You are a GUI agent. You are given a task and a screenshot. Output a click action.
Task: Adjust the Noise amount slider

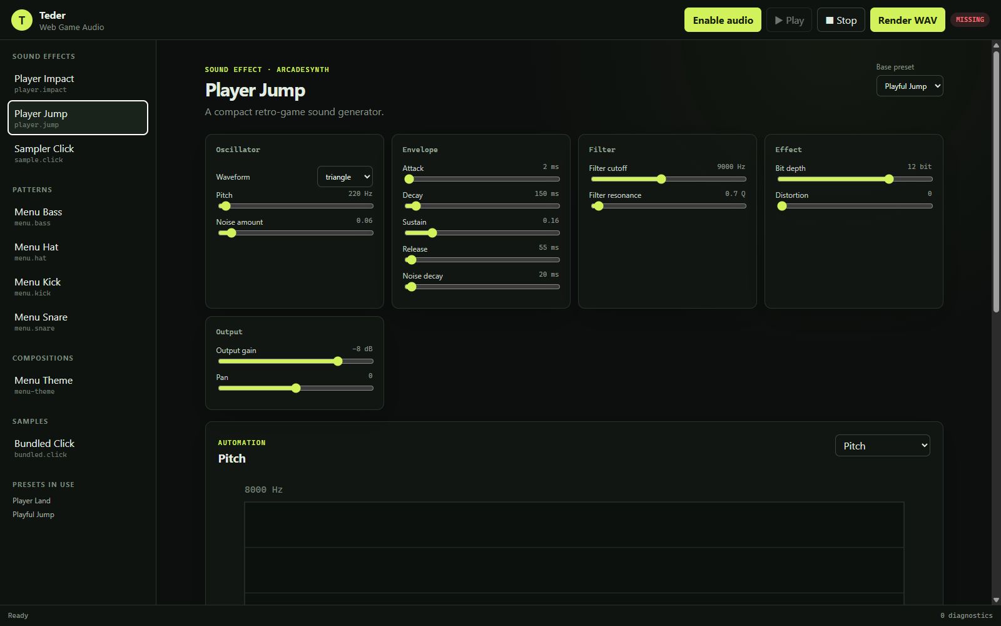click(x=295, y=233)
